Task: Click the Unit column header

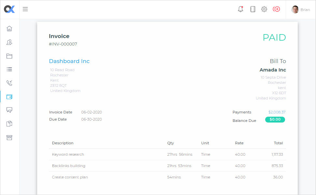Action: pos(205,143)
